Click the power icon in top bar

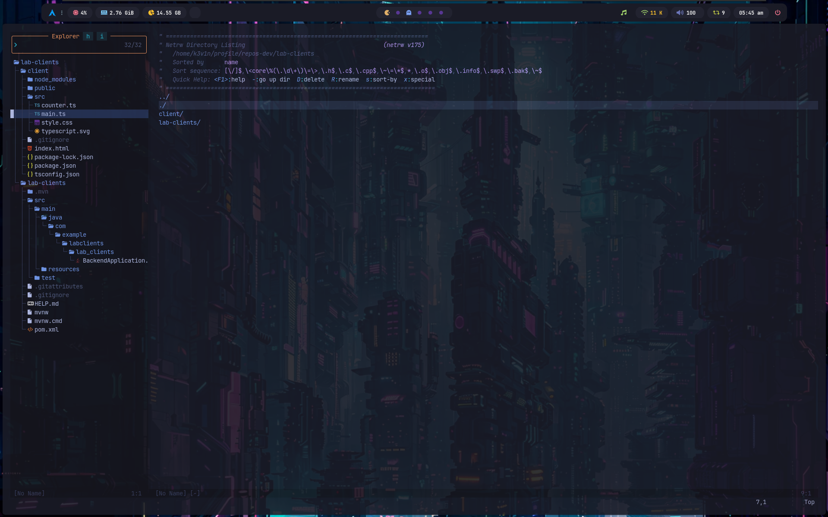click(x=778, y=13)
